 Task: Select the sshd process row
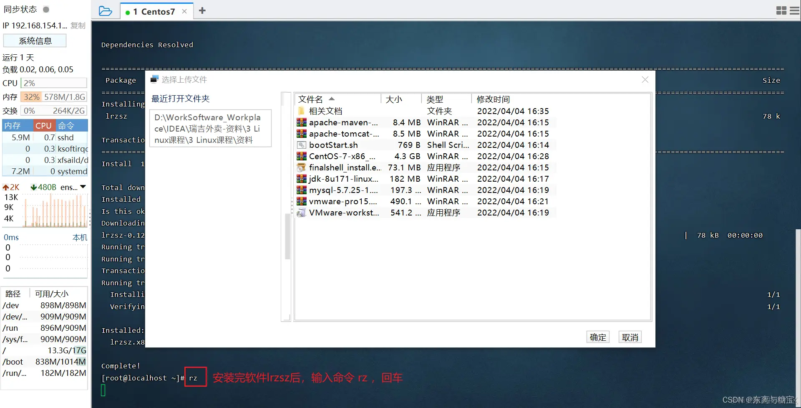[45, 137]
